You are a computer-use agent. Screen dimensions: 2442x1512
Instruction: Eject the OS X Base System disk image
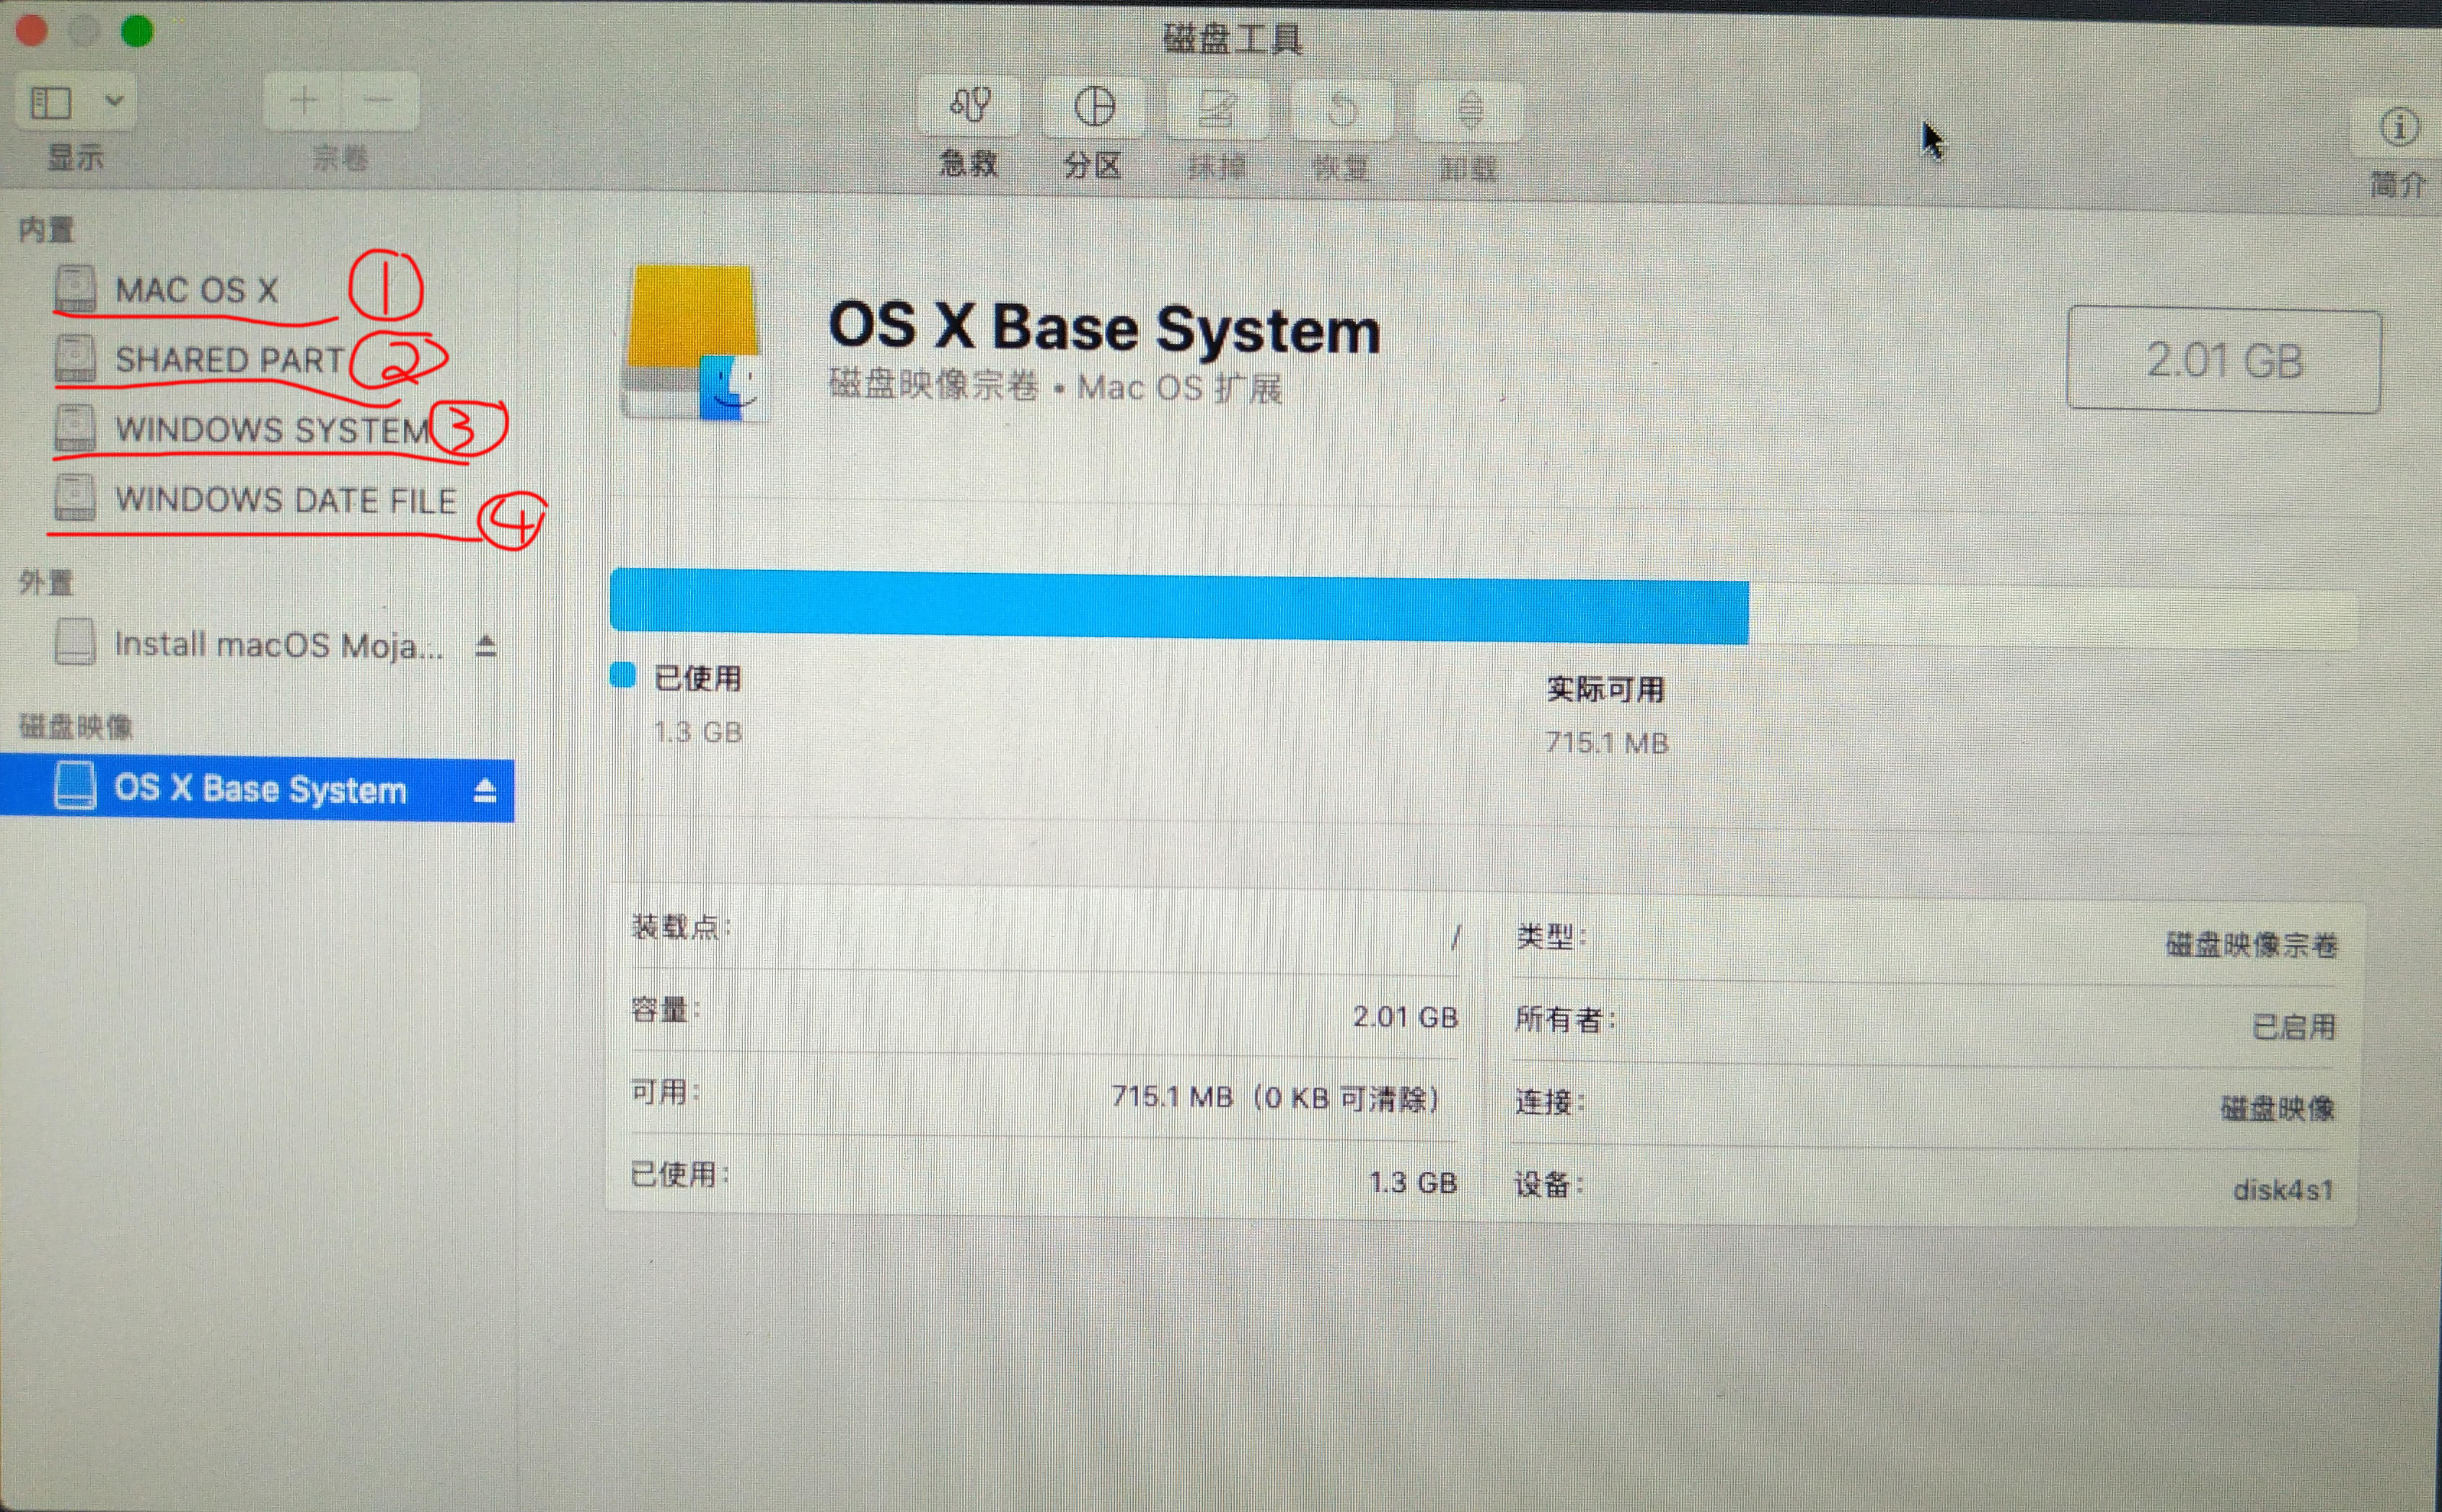[x=484, y=789]
